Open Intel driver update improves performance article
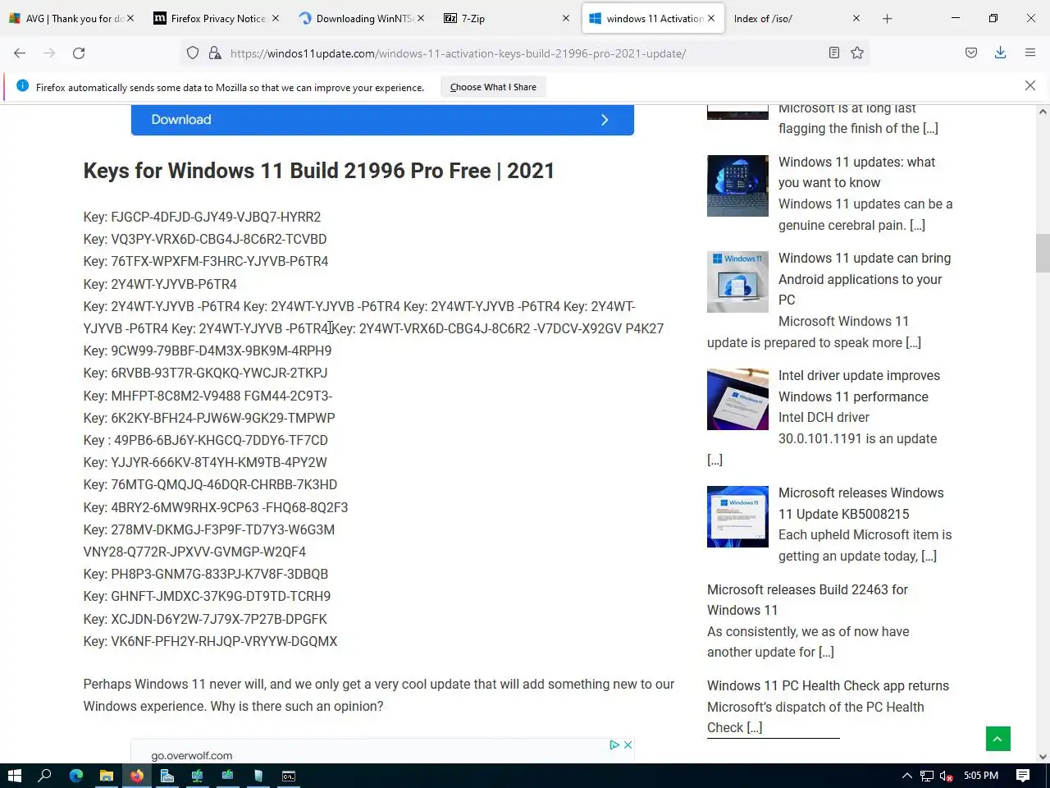 click(x=859, y=386)
